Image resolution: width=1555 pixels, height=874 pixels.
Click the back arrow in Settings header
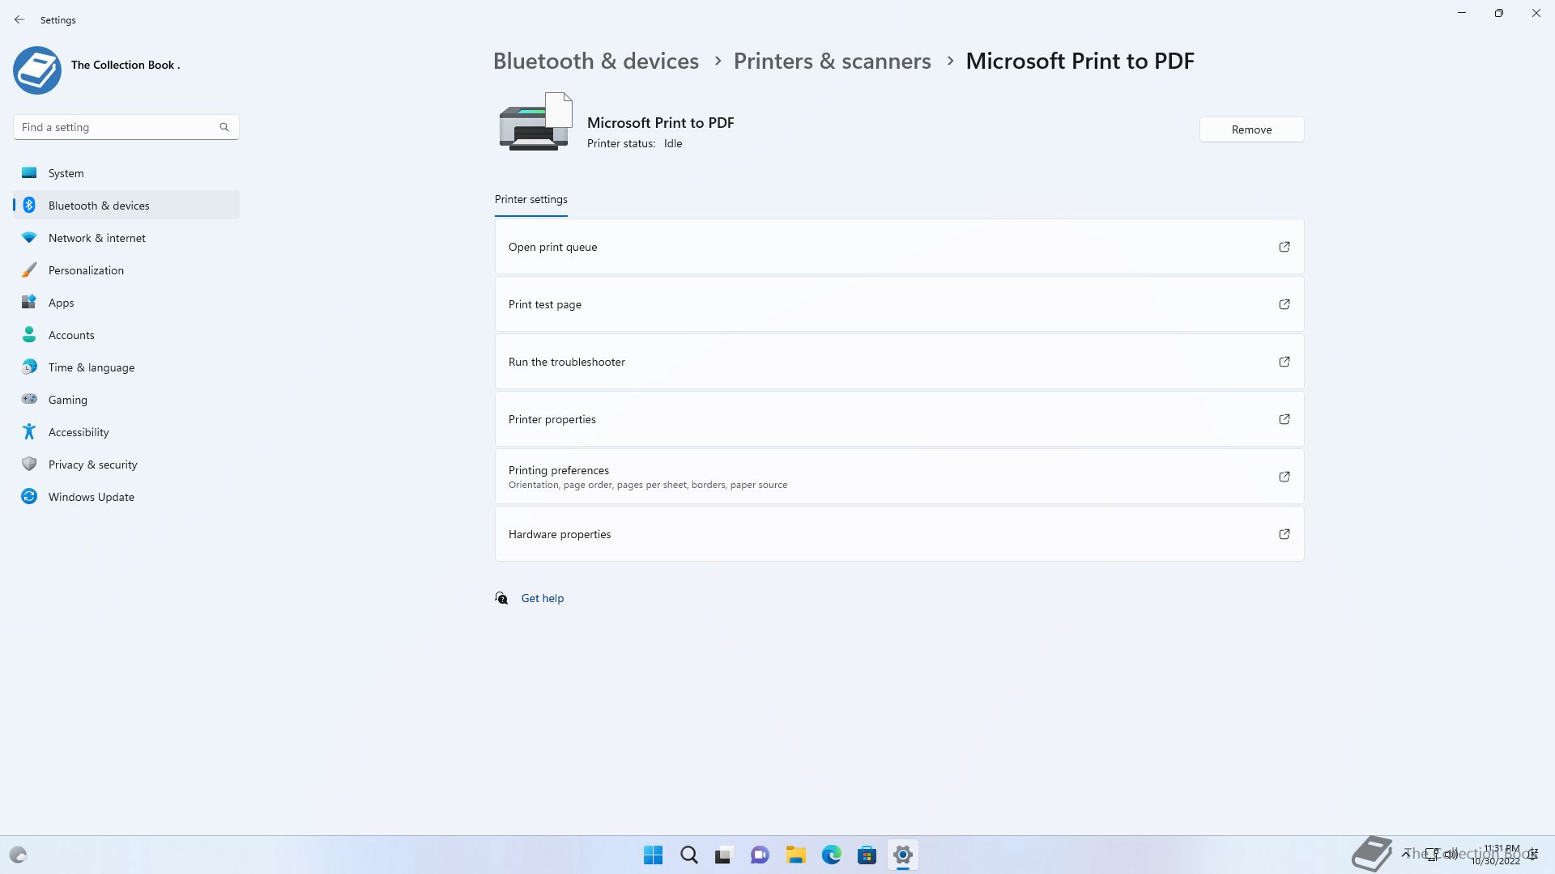point(19,19)
